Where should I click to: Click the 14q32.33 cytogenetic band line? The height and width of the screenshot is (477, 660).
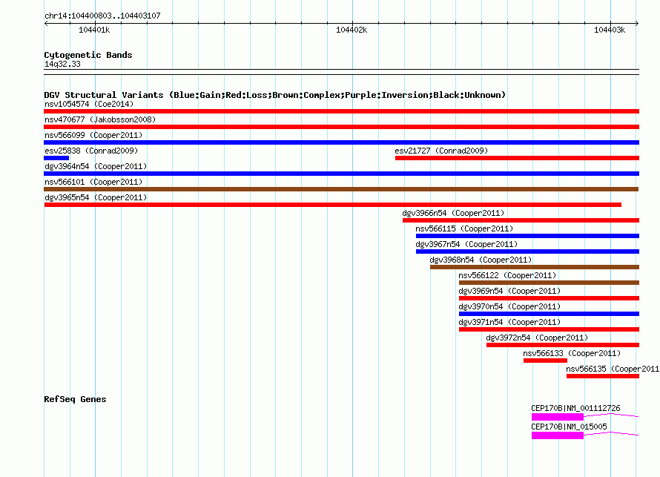point(341,72)
